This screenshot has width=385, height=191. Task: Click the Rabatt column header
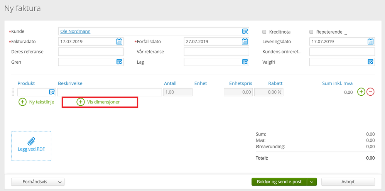pos(275,83)
